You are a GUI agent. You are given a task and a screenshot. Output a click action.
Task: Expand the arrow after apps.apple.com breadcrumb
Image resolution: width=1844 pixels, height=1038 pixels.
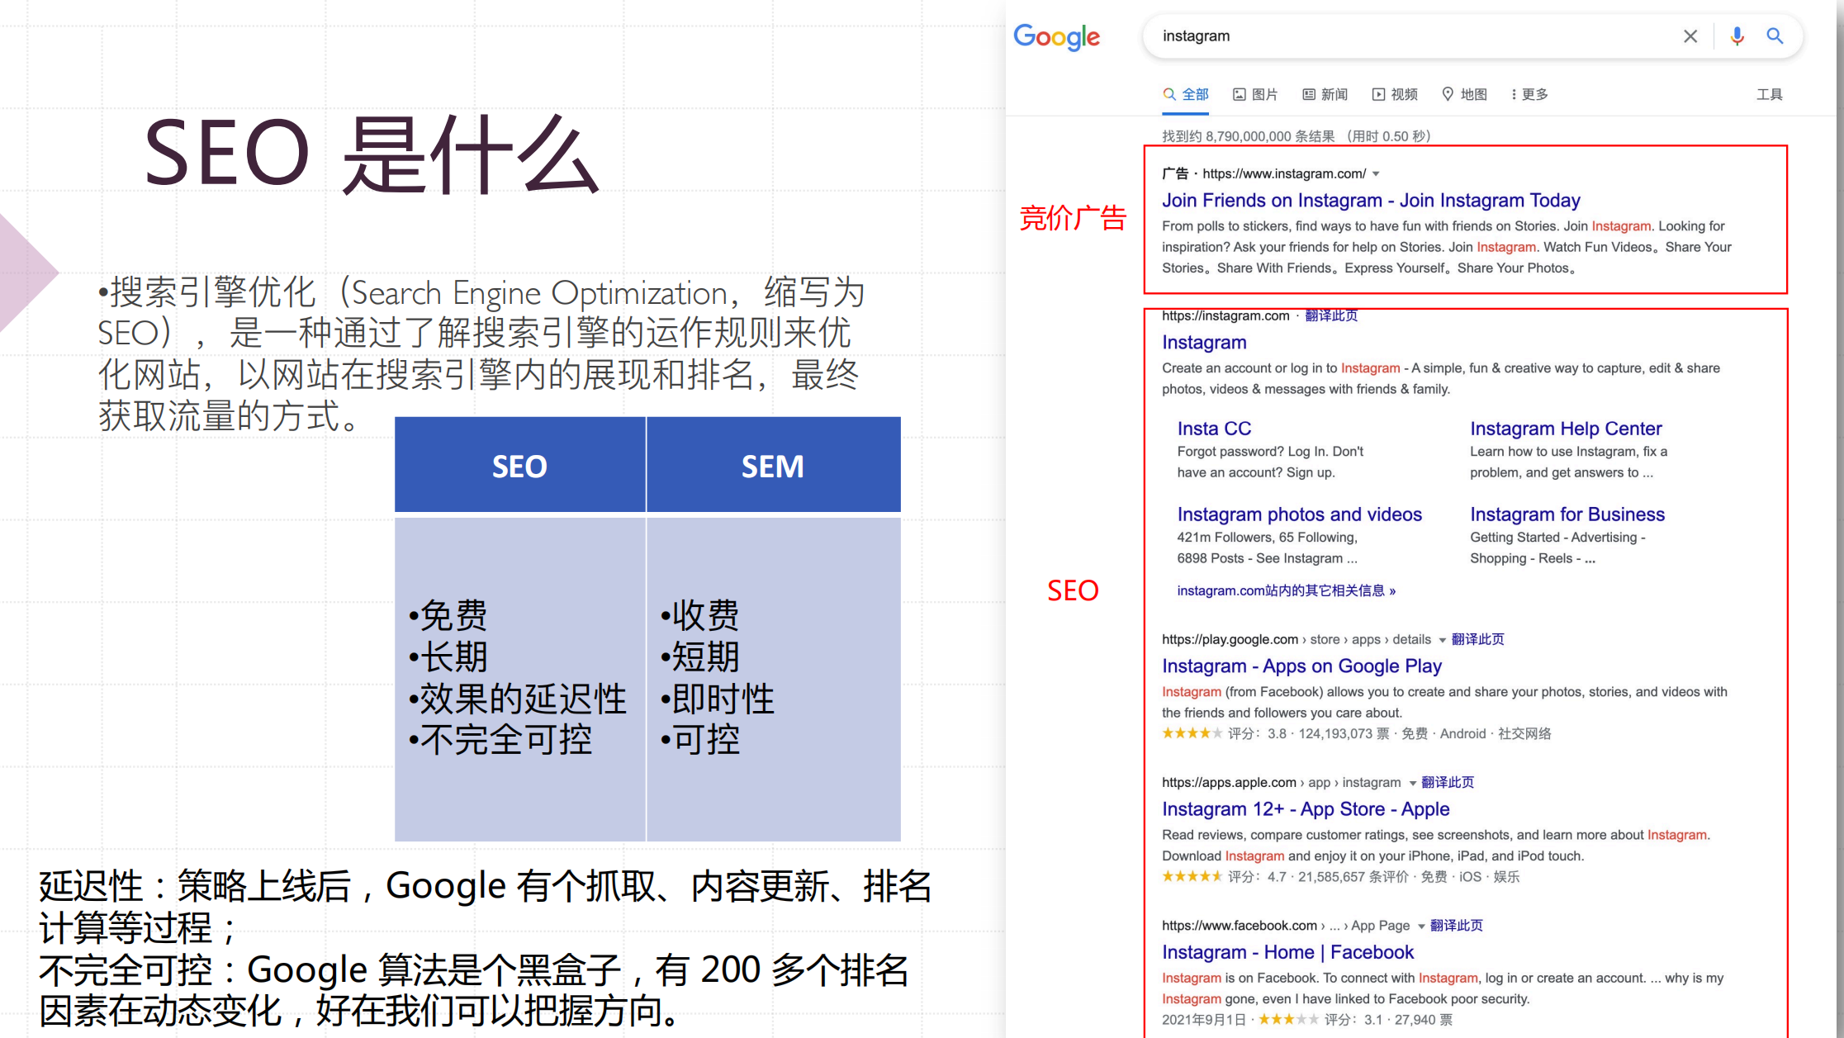[x=1412, y=783]
